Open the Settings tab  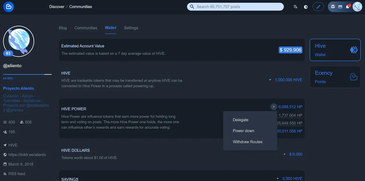[x=131, y=28]
